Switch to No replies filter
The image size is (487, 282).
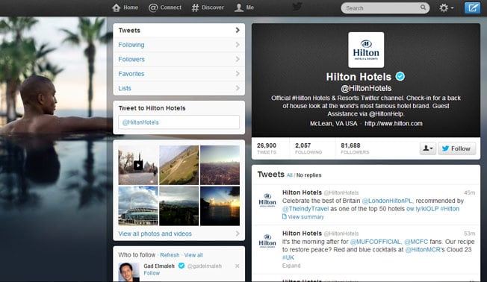coord(308,175)
